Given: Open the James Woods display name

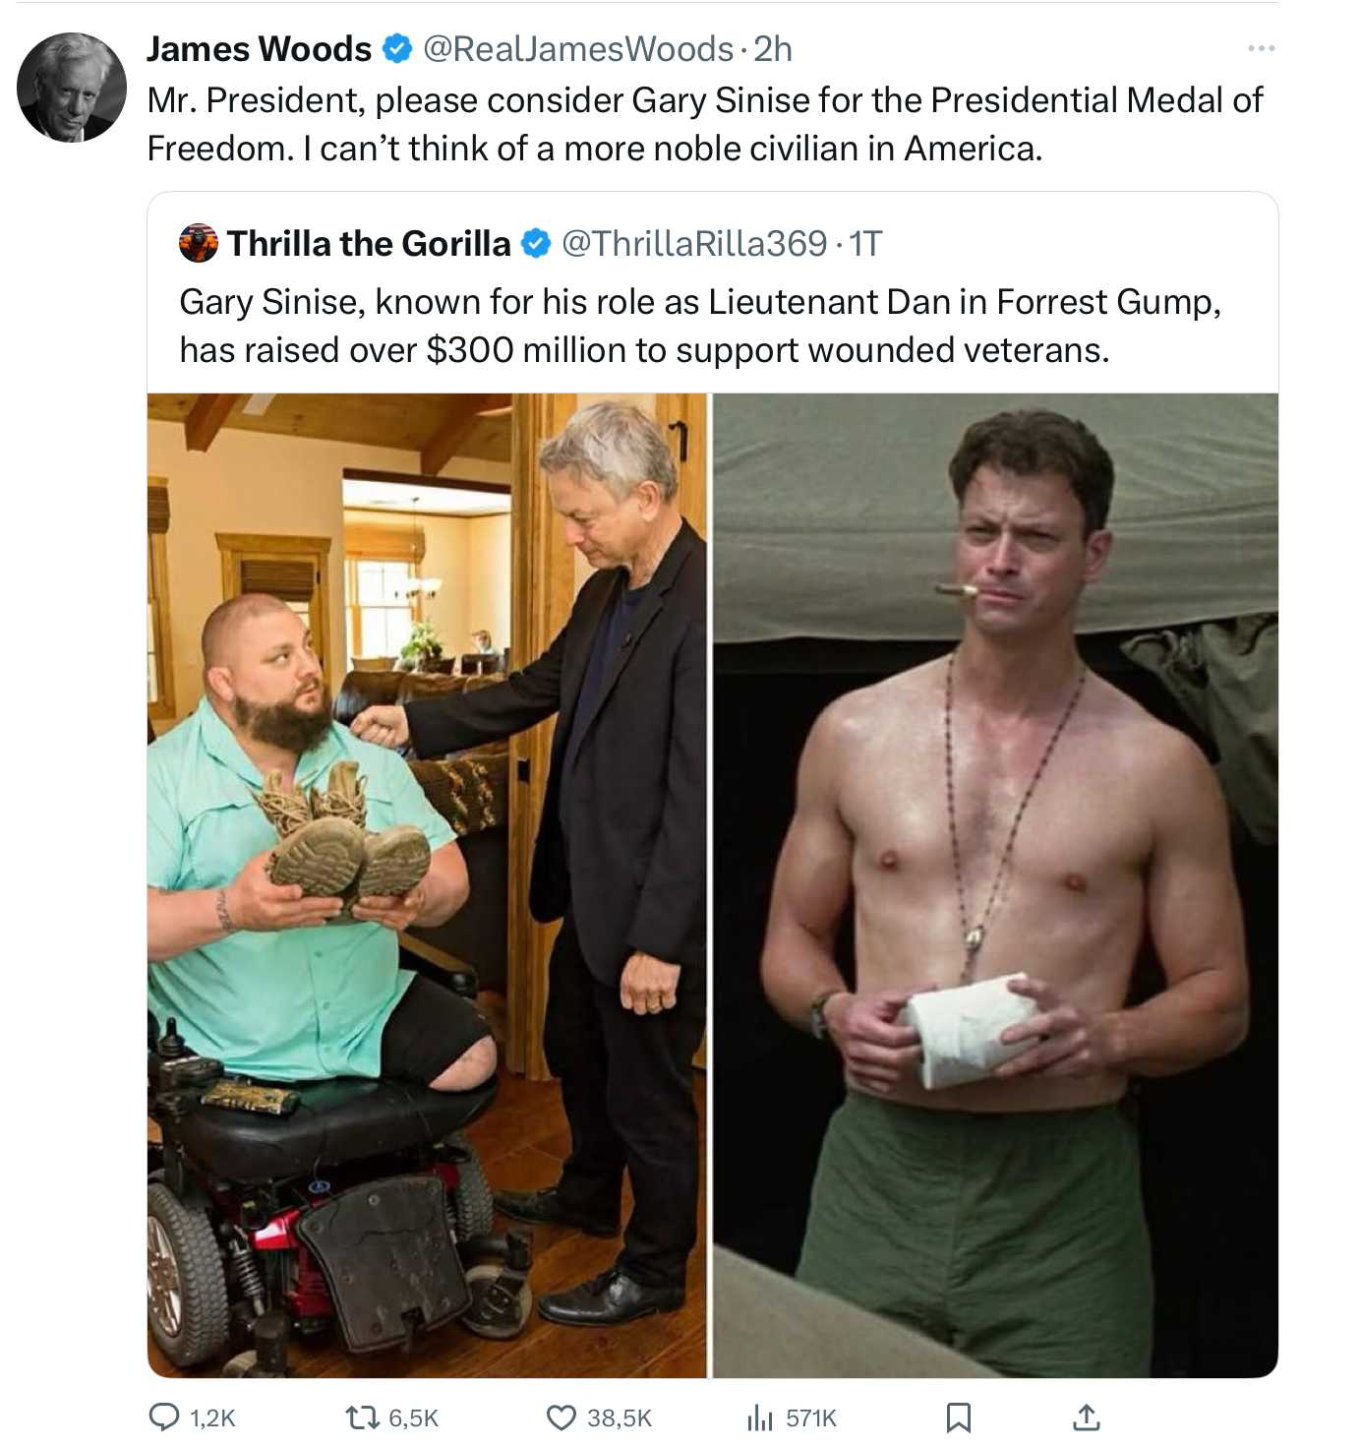Looking at the screenshot, I should coord(260,48).
